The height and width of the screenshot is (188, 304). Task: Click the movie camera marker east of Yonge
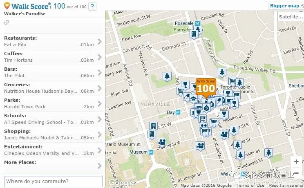coord(224,134)
